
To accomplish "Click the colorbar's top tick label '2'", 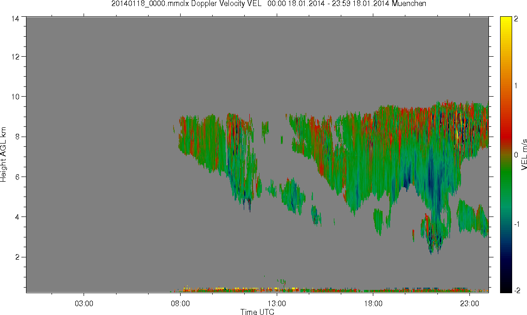I will [x=516, y=19].
